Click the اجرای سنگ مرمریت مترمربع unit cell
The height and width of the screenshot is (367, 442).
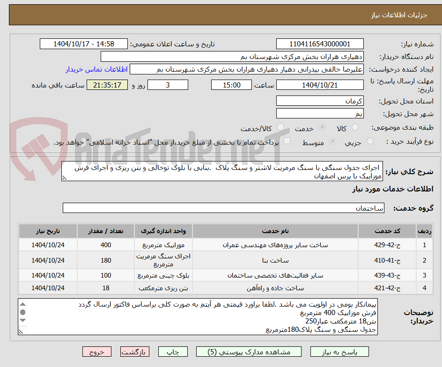[163, 260]
